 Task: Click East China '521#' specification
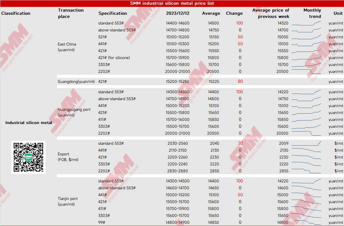(102, 37)
